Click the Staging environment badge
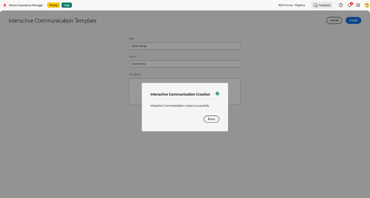This screenshot has width=370, height=198. (53, 5)
